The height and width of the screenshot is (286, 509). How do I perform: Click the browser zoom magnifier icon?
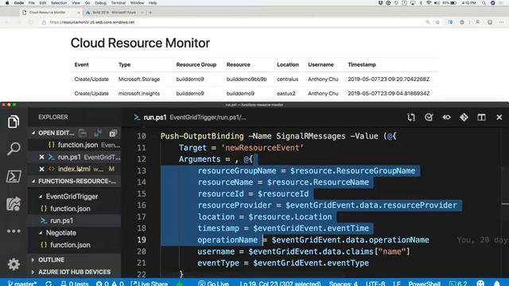[x=428, y=22]
